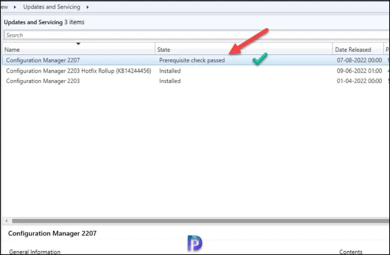Focus the Search input field
Viewport: 390px width, 255px height.
tap(197, 35)
